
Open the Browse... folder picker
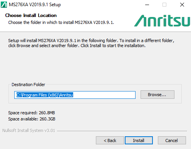[x=157, y=95]
